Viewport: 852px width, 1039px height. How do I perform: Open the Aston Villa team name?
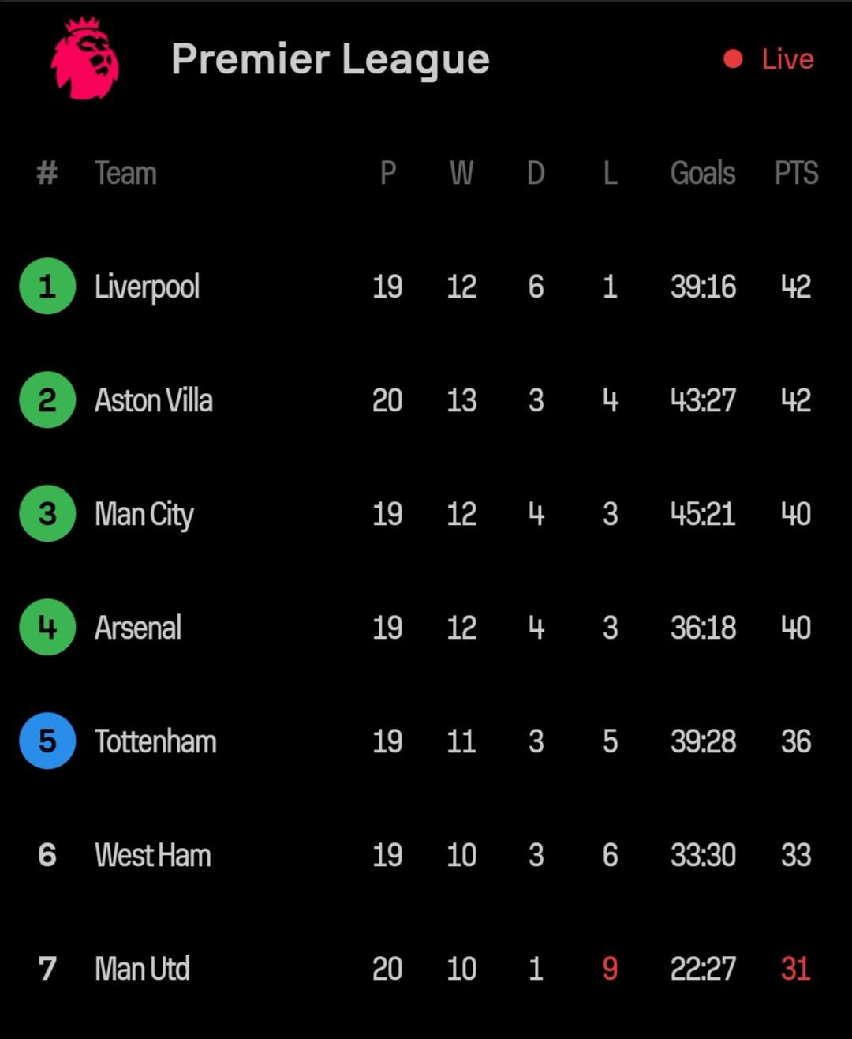(x=154, y=400)
